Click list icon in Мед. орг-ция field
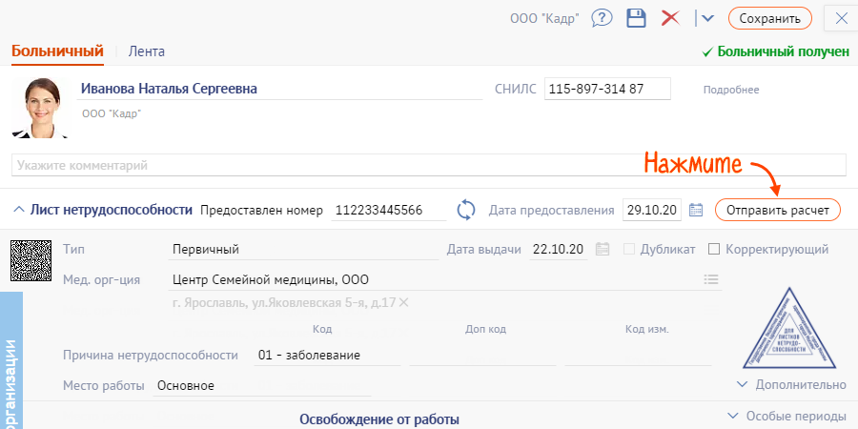The image size is (858, 429). [710, 279]
